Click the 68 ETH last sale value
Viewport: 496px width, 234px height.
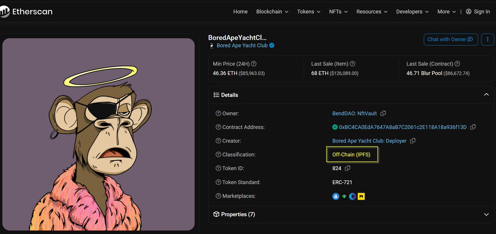coord(320,73)
